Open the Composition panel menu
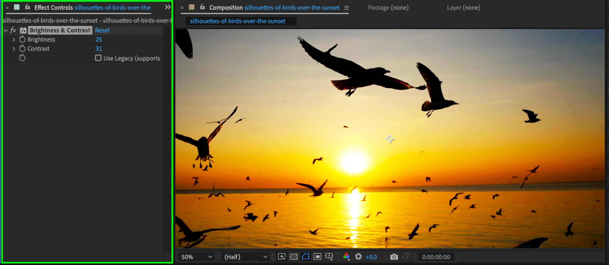The height and width of the screenshot is (265, 609). tap(346, 8)
